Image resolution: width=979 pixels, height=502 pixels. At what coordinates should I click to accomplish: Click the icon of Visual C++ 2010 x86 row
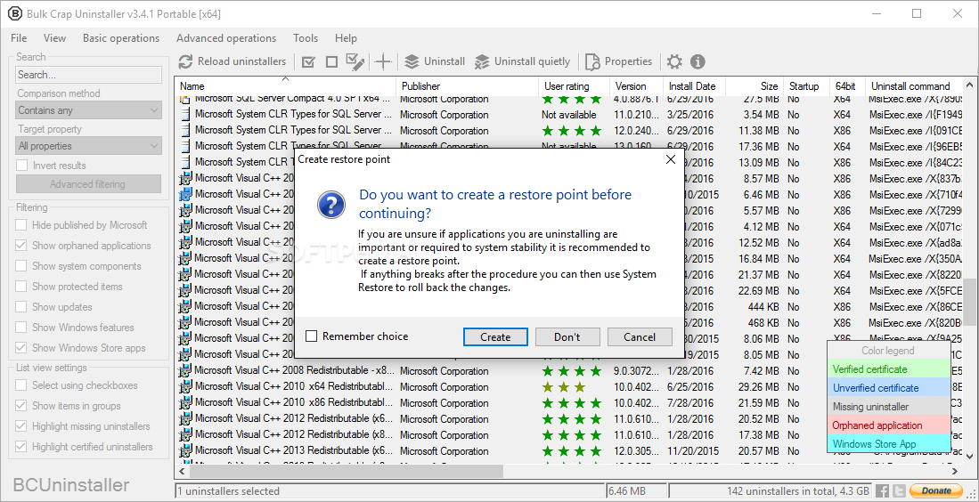pyautogui.click(x=184, y=402)
